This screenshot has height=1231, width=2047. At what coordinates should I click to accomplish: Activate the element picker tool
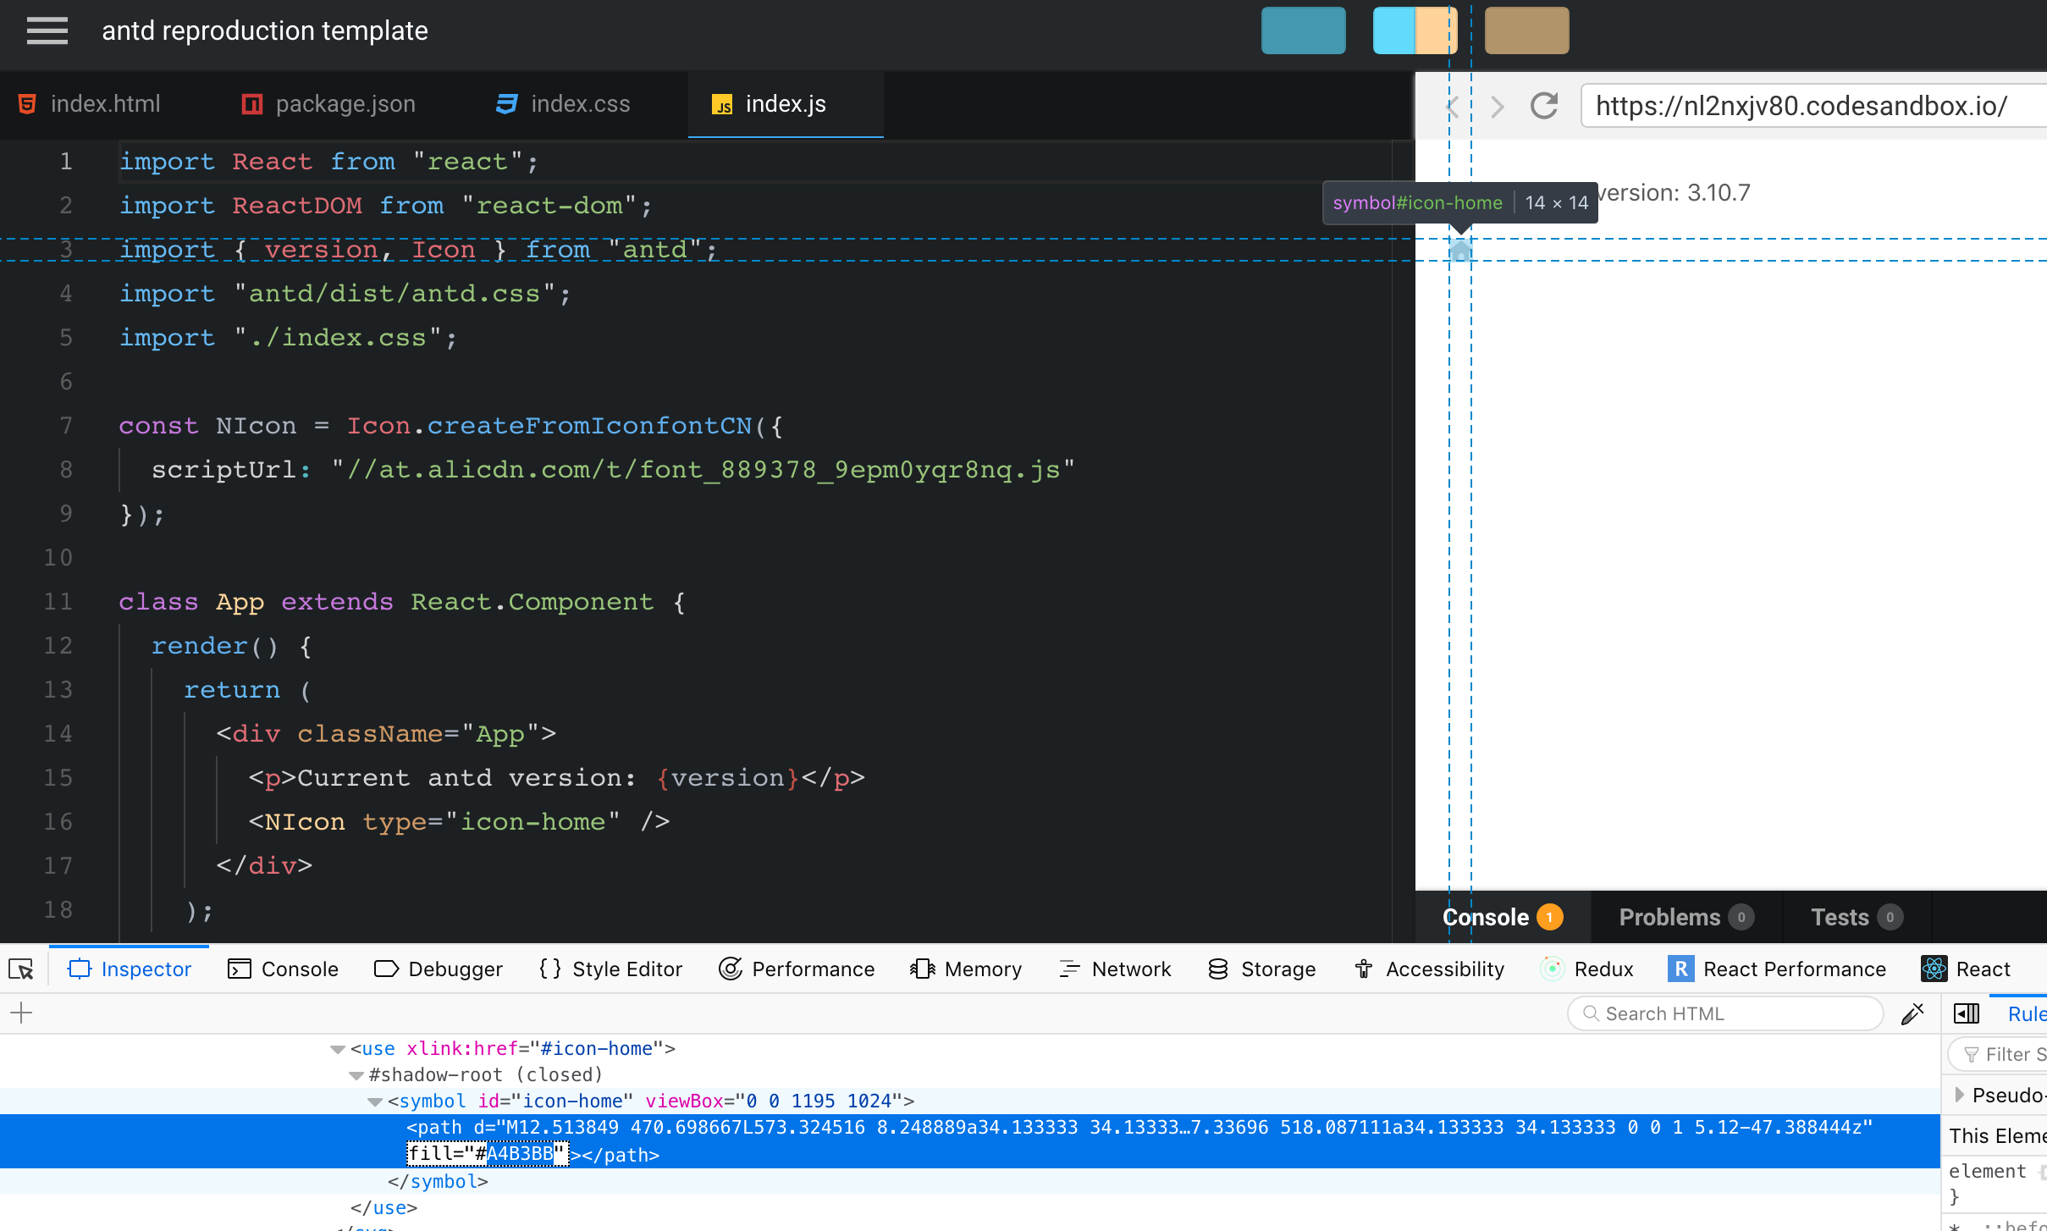(20, 969)
